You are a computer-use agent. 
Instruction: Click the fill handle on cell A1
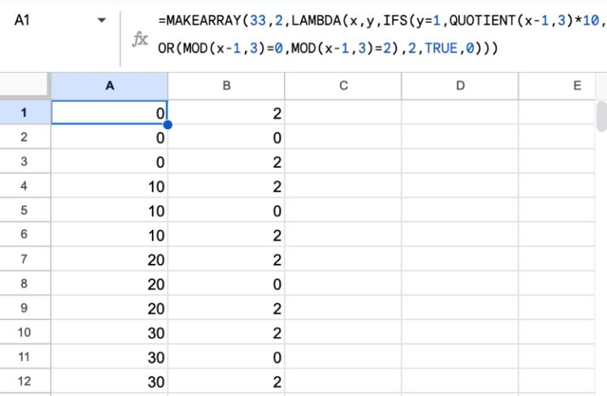tap(168, 125)
